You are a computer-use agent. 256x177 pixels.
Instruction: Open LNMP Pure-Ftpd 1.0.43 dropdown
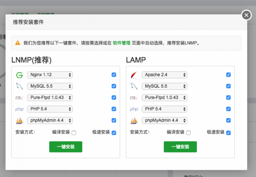click(x=50, y=98)
